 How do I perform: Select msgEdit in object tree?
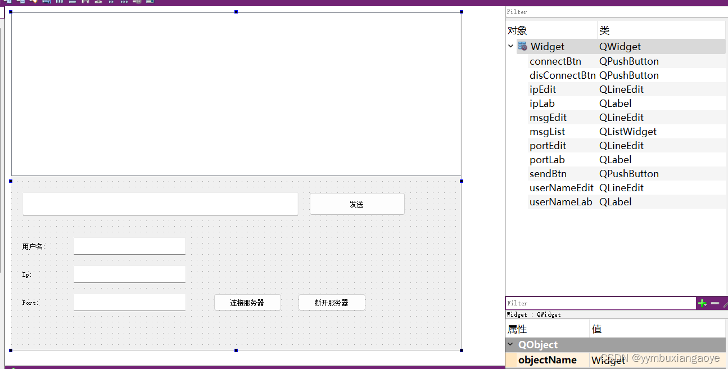point(548,118)
